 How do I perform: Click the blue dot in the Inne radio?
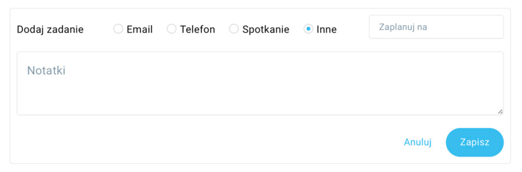pyautogui.click(x=308, y=29)
